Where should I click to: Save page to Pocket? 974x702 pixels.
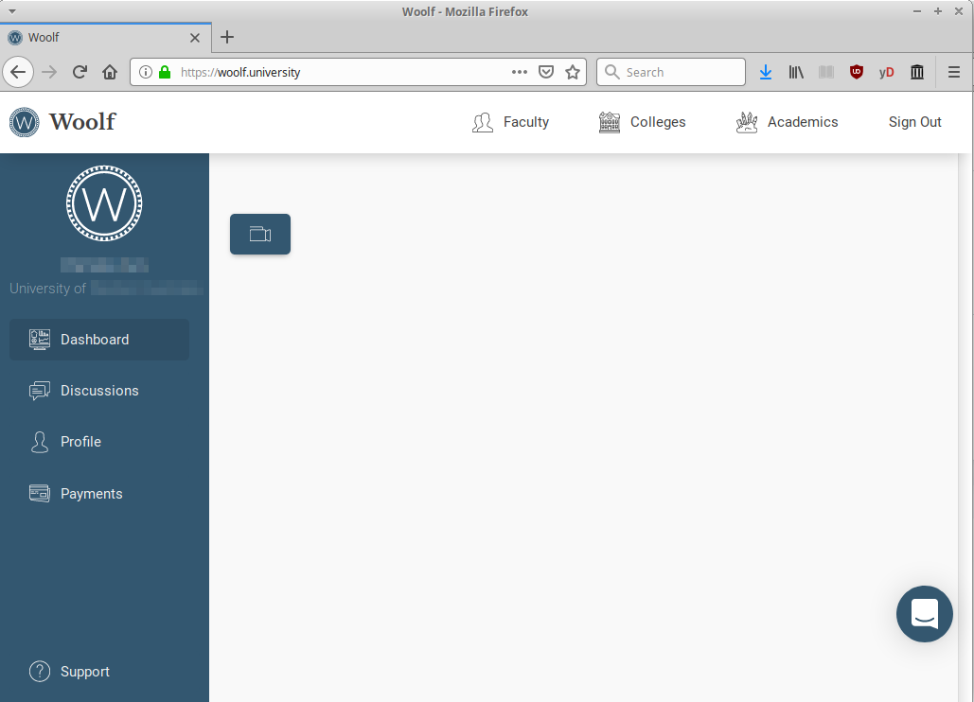click(546, 72)
